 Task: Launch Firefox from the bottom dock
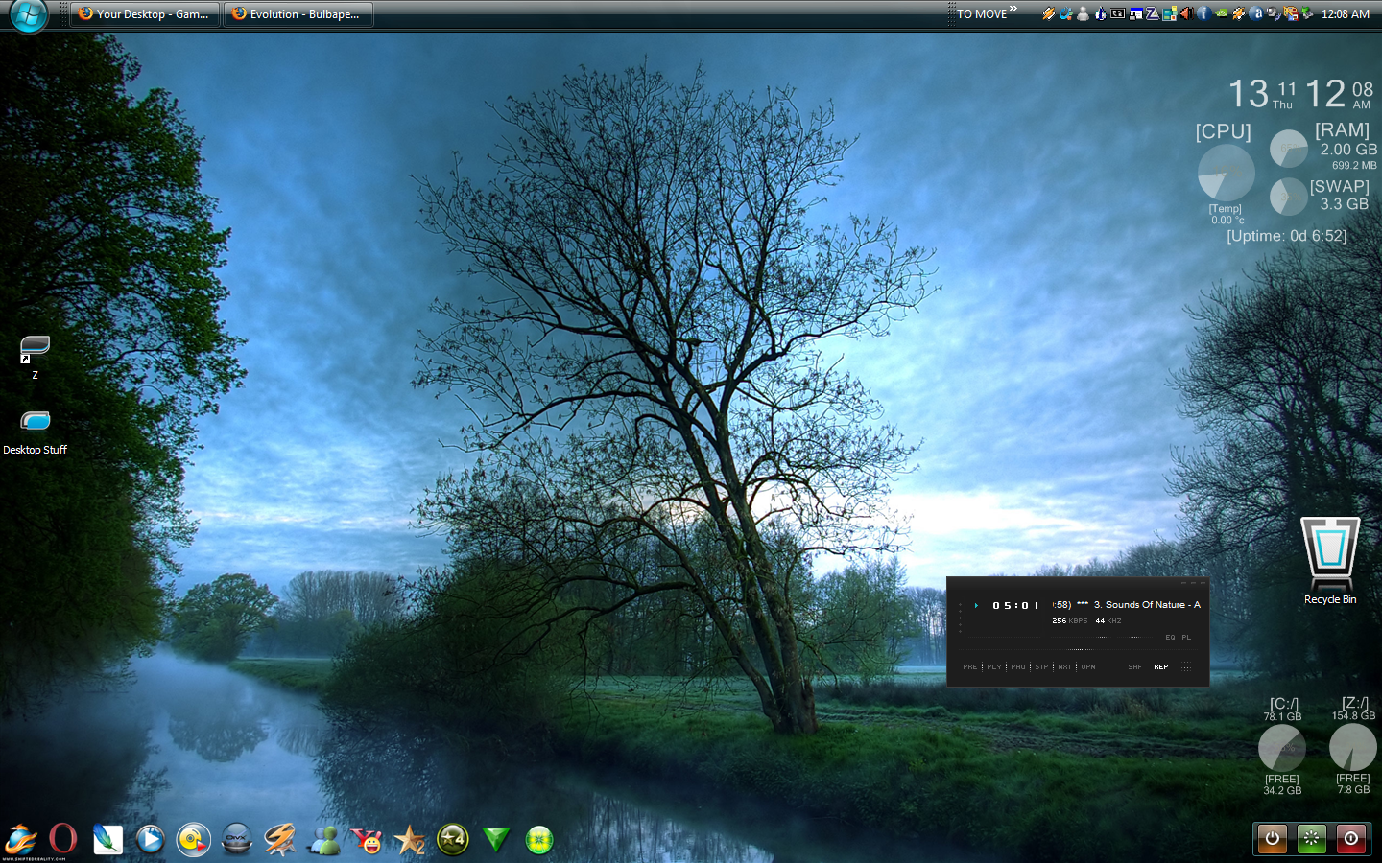pos(21,839)
